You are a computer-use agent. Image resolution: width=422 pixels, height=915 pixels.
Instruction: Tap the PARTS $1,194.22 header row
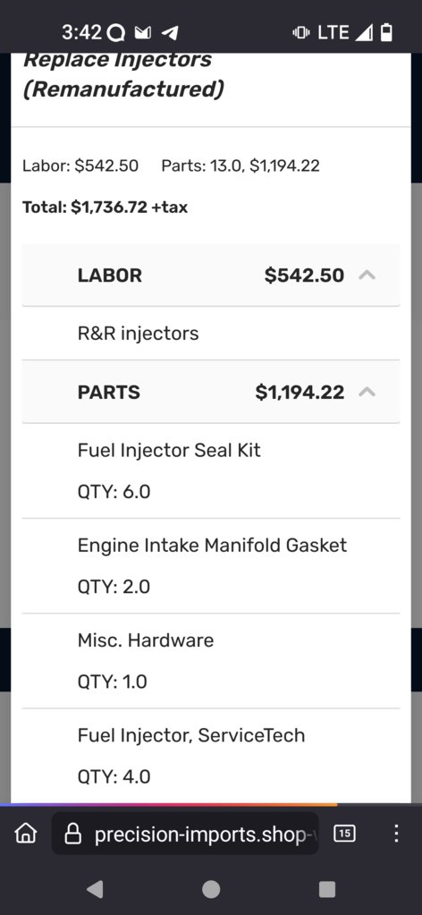[x=211, y=392]
